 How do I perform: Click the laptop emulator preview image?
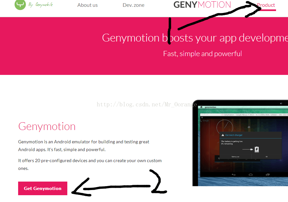240,143
